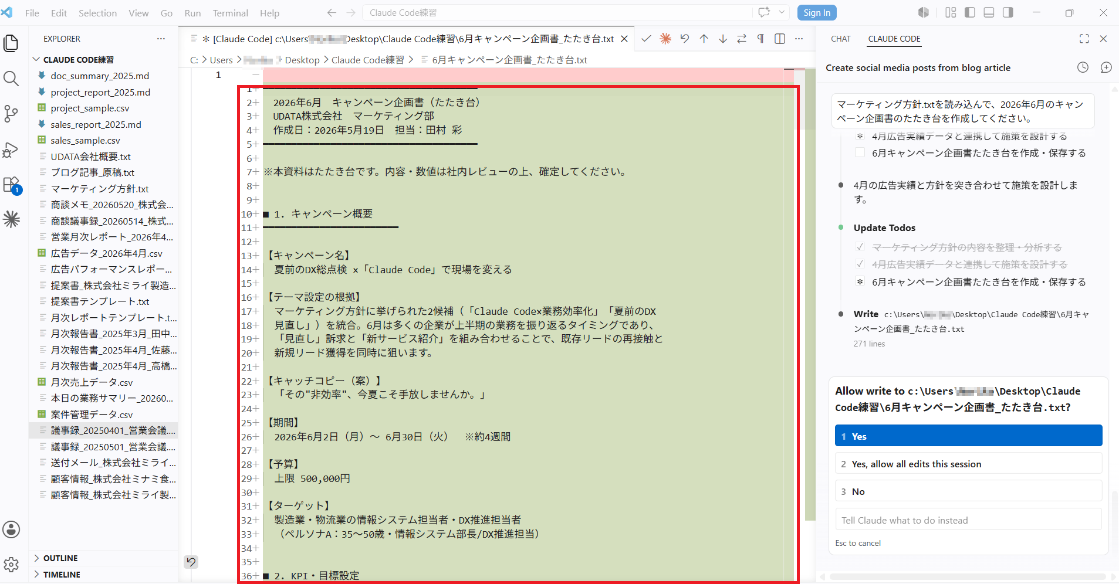This screenshot has height=584, width=1119.
Task: Toggle whitespace display with pilcrow icon
Action: (x=760, y=39)
